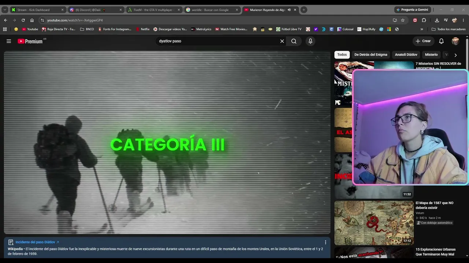Screen dimensions: 469x263
Task: Open 7 Misterios SIN RESOLVER video title
Action: pos(438,66)
